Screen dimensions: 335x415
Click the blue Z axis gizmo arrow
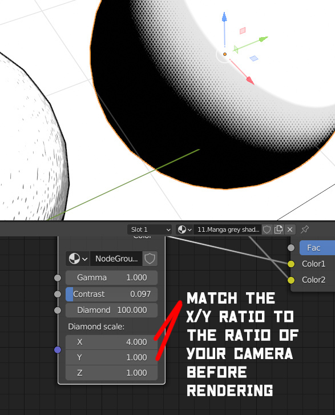(224, 17)
